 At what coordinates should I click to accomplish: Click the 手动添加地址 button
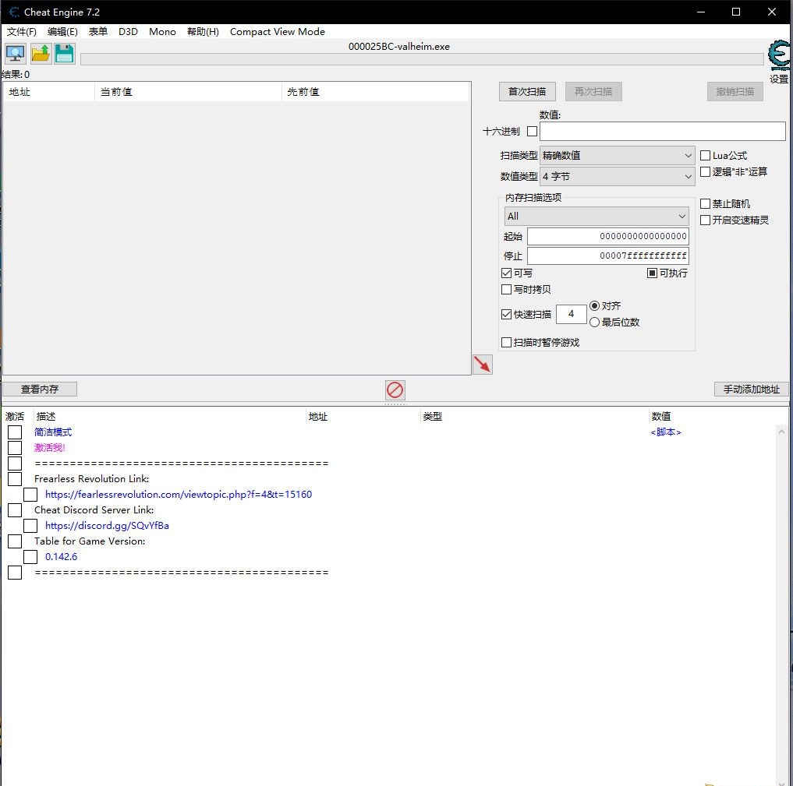coord(751,389)
